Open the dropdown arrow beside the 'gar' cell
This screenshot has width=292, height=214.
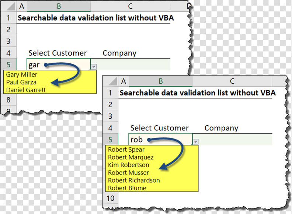click(94, 67)
